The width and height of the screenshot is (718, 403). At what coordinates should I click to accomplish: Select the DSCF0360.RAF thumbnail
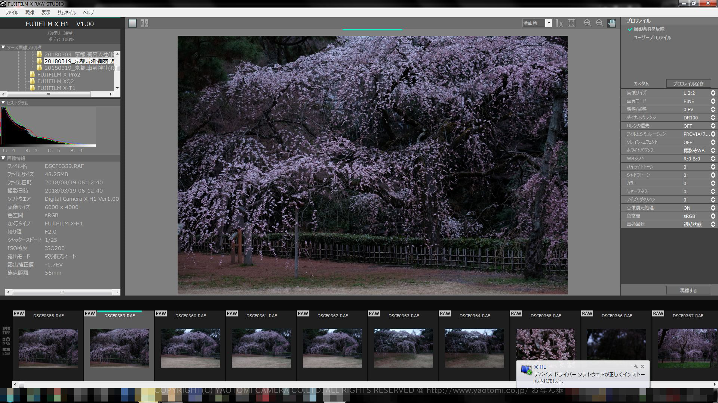pos(190,348)
